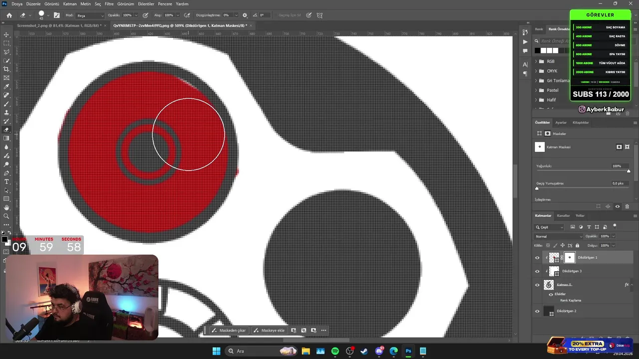
Task: Toggle pressure for opacity button
Action: point(145,15)
